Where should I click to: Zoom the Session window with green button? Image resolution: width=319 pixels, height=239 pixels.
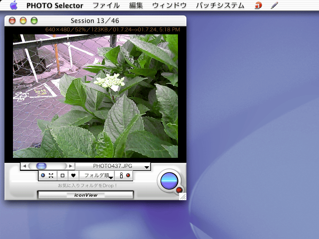coord(34,20)
